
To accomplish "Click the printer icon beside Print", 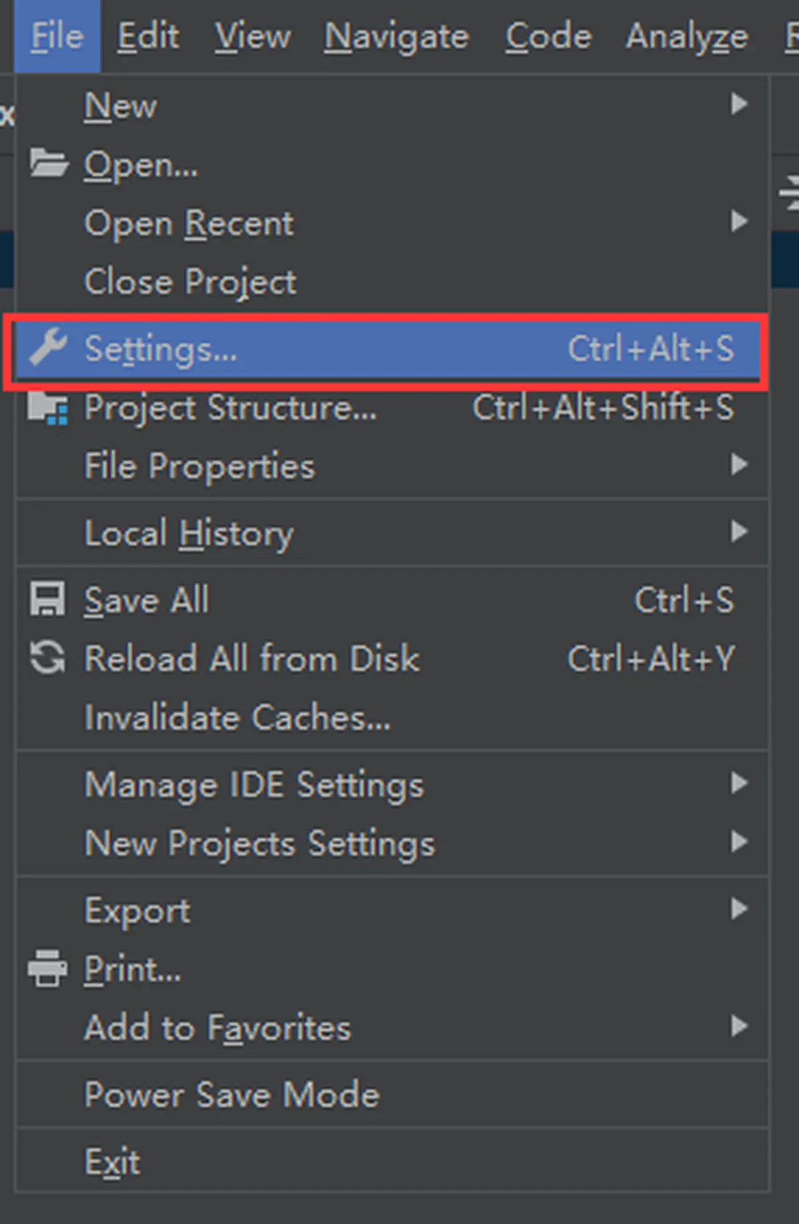I will click(47, 968).
